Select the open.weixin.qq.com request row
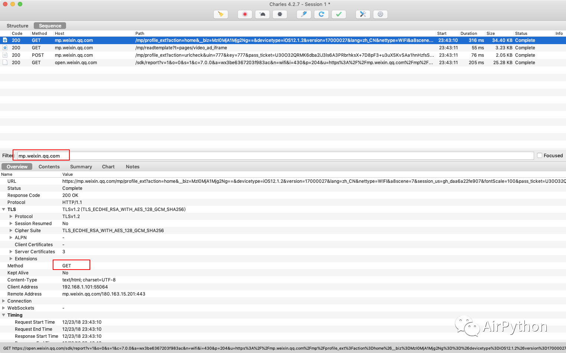This screenshot has width=566, height=353. pyautogui.click(x=283, y=63)
